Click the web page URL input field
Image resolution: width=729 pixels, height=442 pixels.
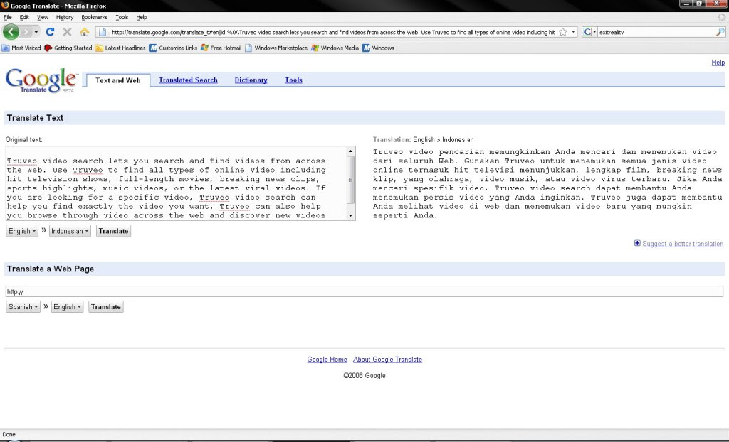pyautogui.click(x=364, y=291)
